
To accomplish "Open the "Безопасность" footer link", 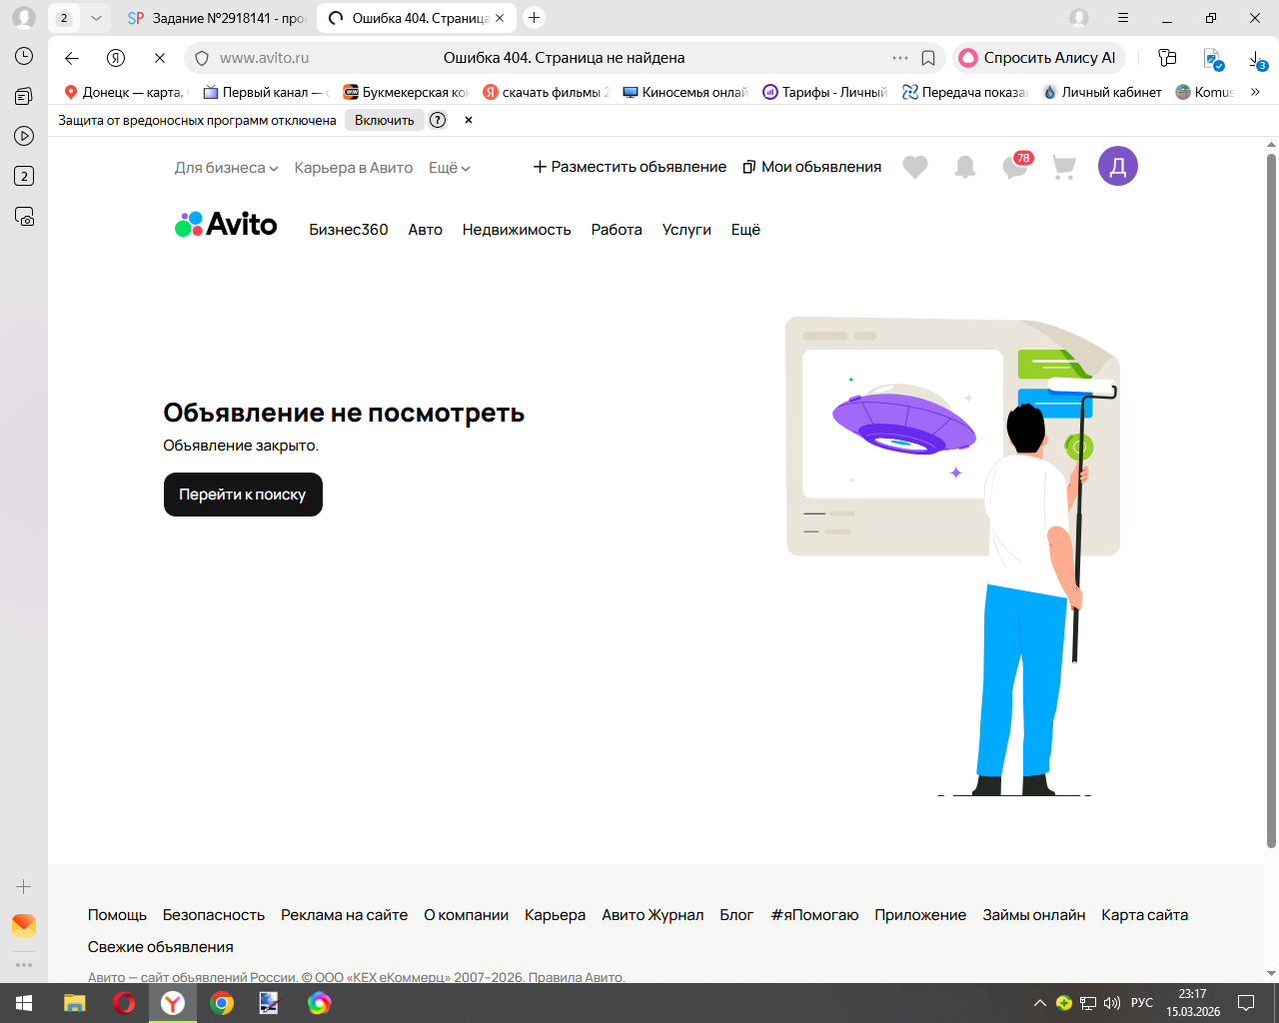I will [x=214, y=915].
